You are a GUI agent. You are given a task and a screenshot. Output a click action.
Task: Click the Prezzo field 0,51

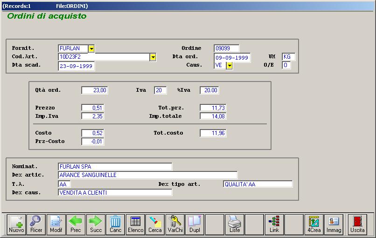tap(92, 108)
